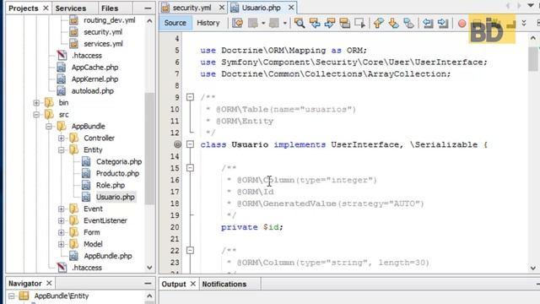
Task: Switch to the Output tab
Action: tap(174, 284)
